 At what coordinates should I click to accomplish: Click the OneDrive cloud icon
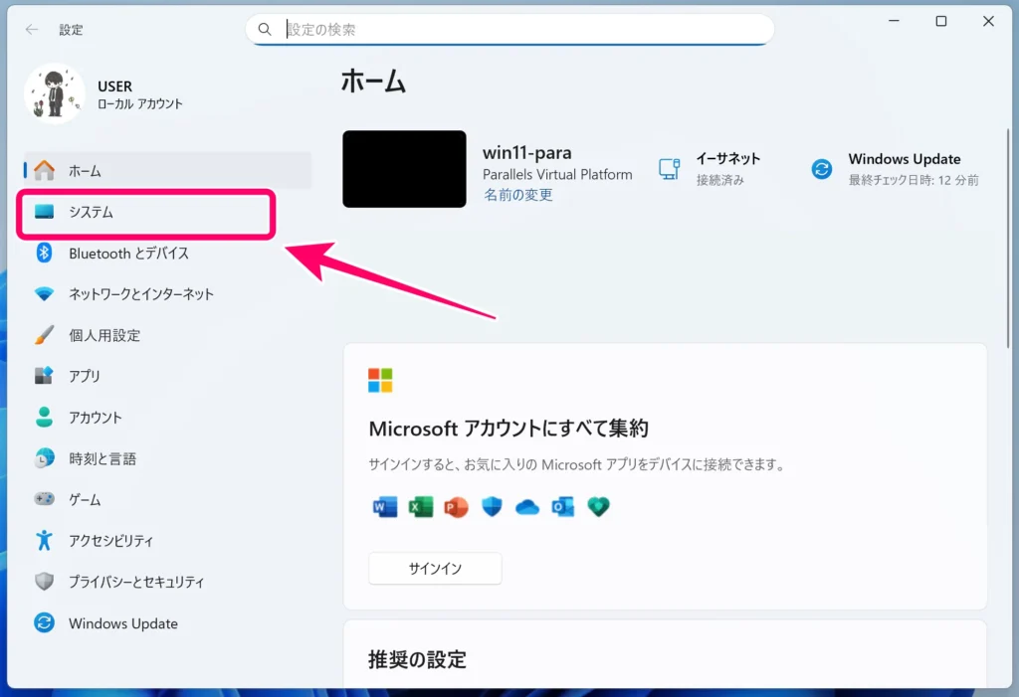click(526, 507)
